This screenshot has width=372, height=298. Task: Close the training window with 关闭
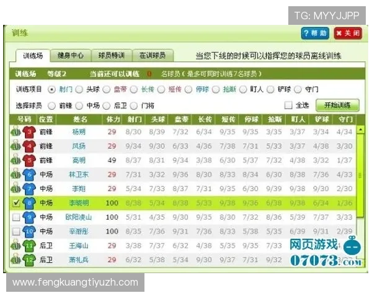pos(348,34)
